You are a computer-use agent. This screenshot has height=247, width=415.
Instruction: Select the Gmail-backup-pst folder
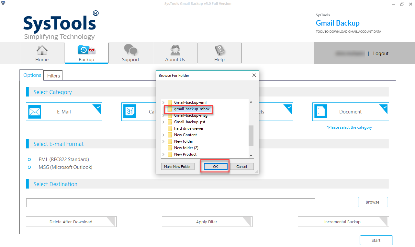click(x=190, y=122)
